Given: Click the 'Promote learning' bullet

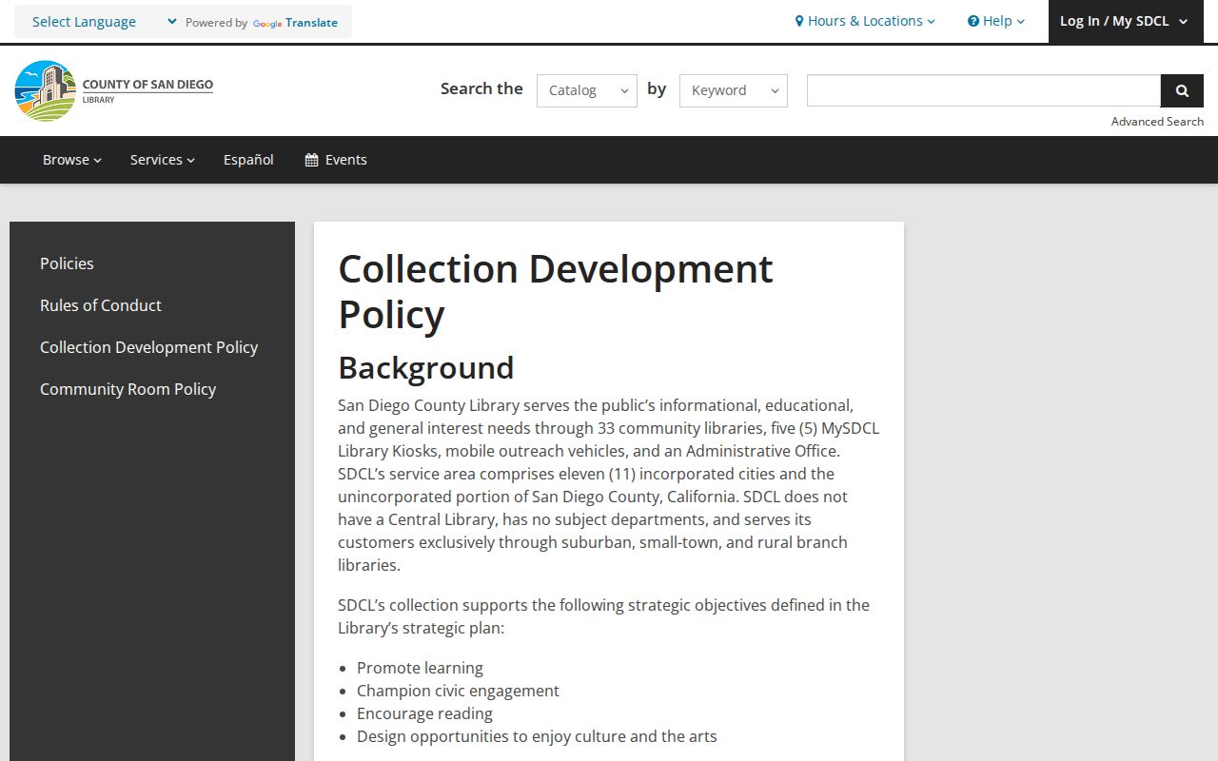Looking at the screenshot, I should (420, 668).
